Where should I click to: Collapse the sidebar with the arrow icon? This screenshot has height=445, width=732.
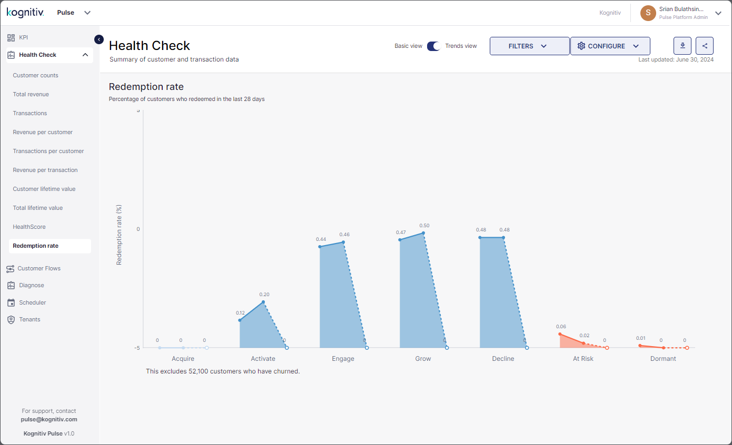pos(98,39)
